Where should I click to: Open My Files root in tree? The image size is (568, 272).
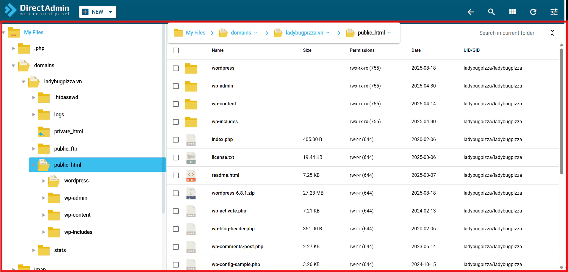coord(34,32)
